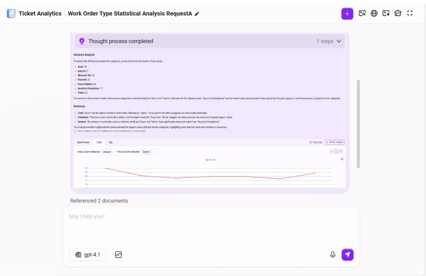Image resolution: width=426 pixels, height=276 pixels.
Task: Send message with purple arrow button
Action: point(347,255)
